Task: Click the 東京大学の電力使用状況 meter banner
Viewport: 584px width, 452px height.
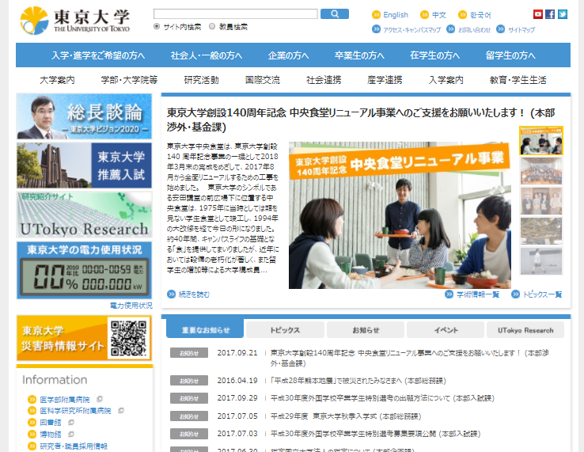Action: pos(84,271)
